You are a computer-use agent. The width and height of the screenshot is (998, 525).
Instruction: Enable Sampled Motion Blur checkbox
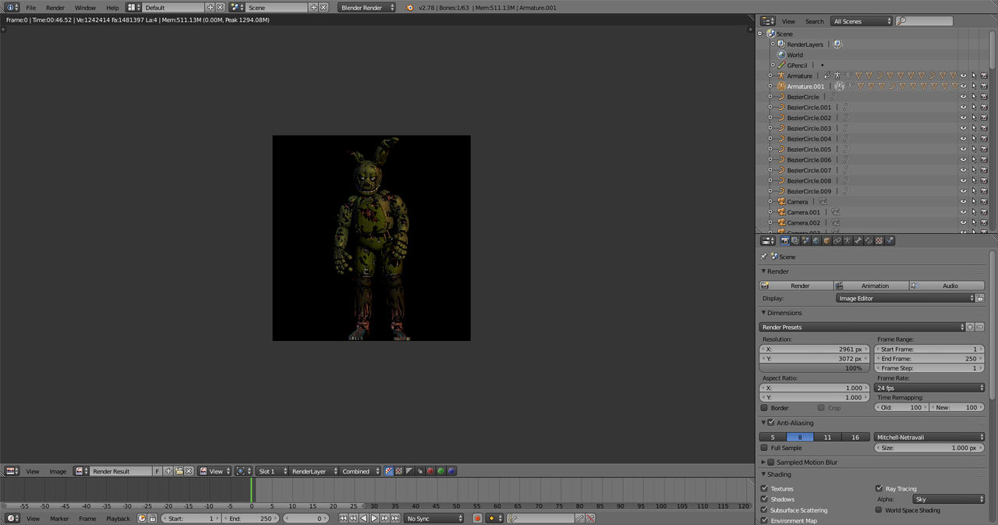pyautogui.click(x=771, y=462)
